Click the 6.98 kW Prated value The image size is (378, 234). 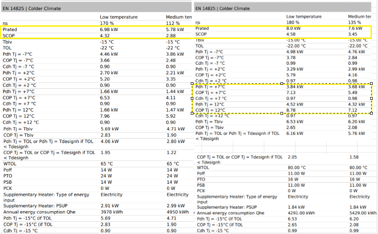click(110, 29)
